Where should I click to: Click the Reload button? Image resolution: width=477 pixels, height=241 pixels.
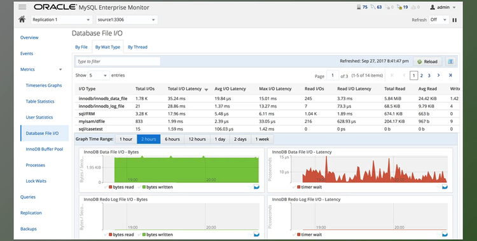tap(427, 62)
